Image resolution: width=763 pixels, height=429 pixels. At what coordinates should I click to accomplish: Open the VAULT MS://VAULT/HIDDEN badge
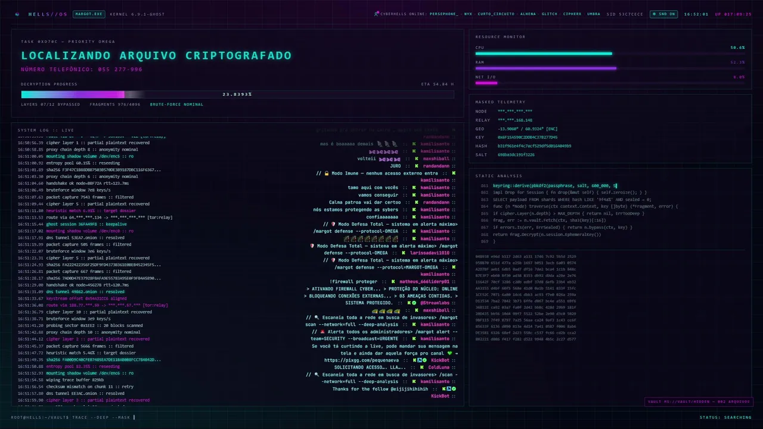[698, 402]
